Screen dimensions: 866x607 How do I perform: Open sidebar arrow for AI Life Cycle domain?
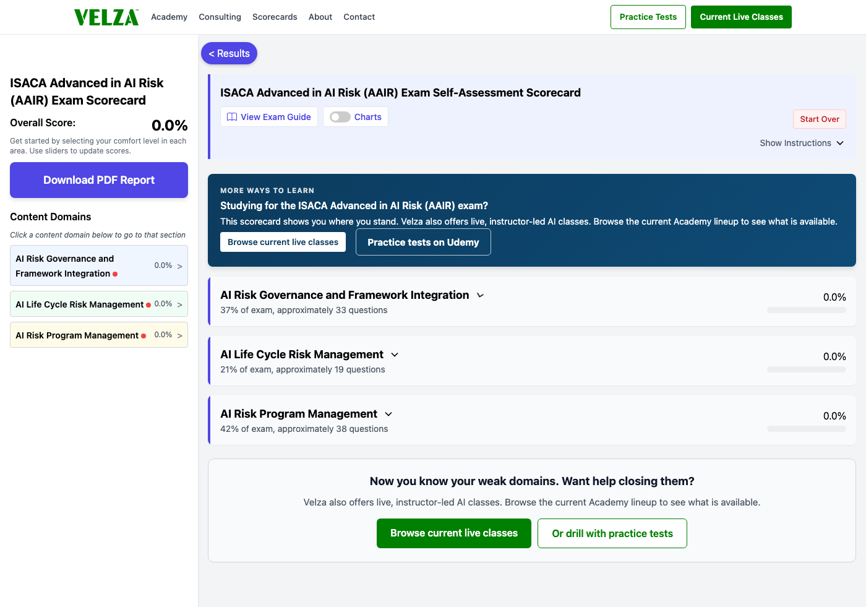(x=180, y=304)
